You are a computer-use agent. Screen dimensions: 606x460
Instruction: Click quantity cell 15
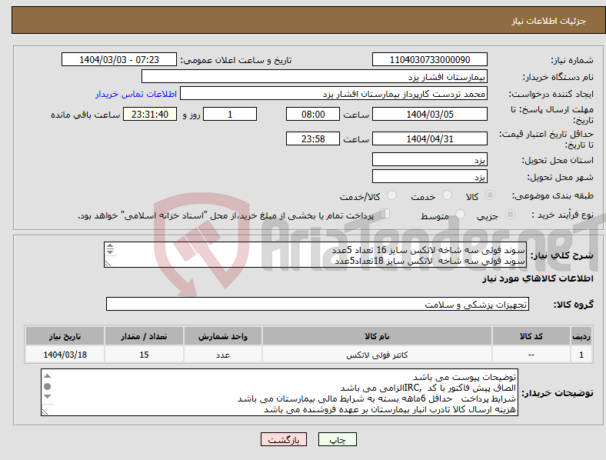(144, 355)
